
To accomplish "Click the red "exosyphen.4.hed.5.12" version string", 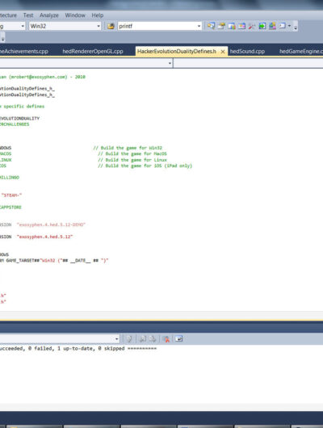I will (x=44, y=237).
